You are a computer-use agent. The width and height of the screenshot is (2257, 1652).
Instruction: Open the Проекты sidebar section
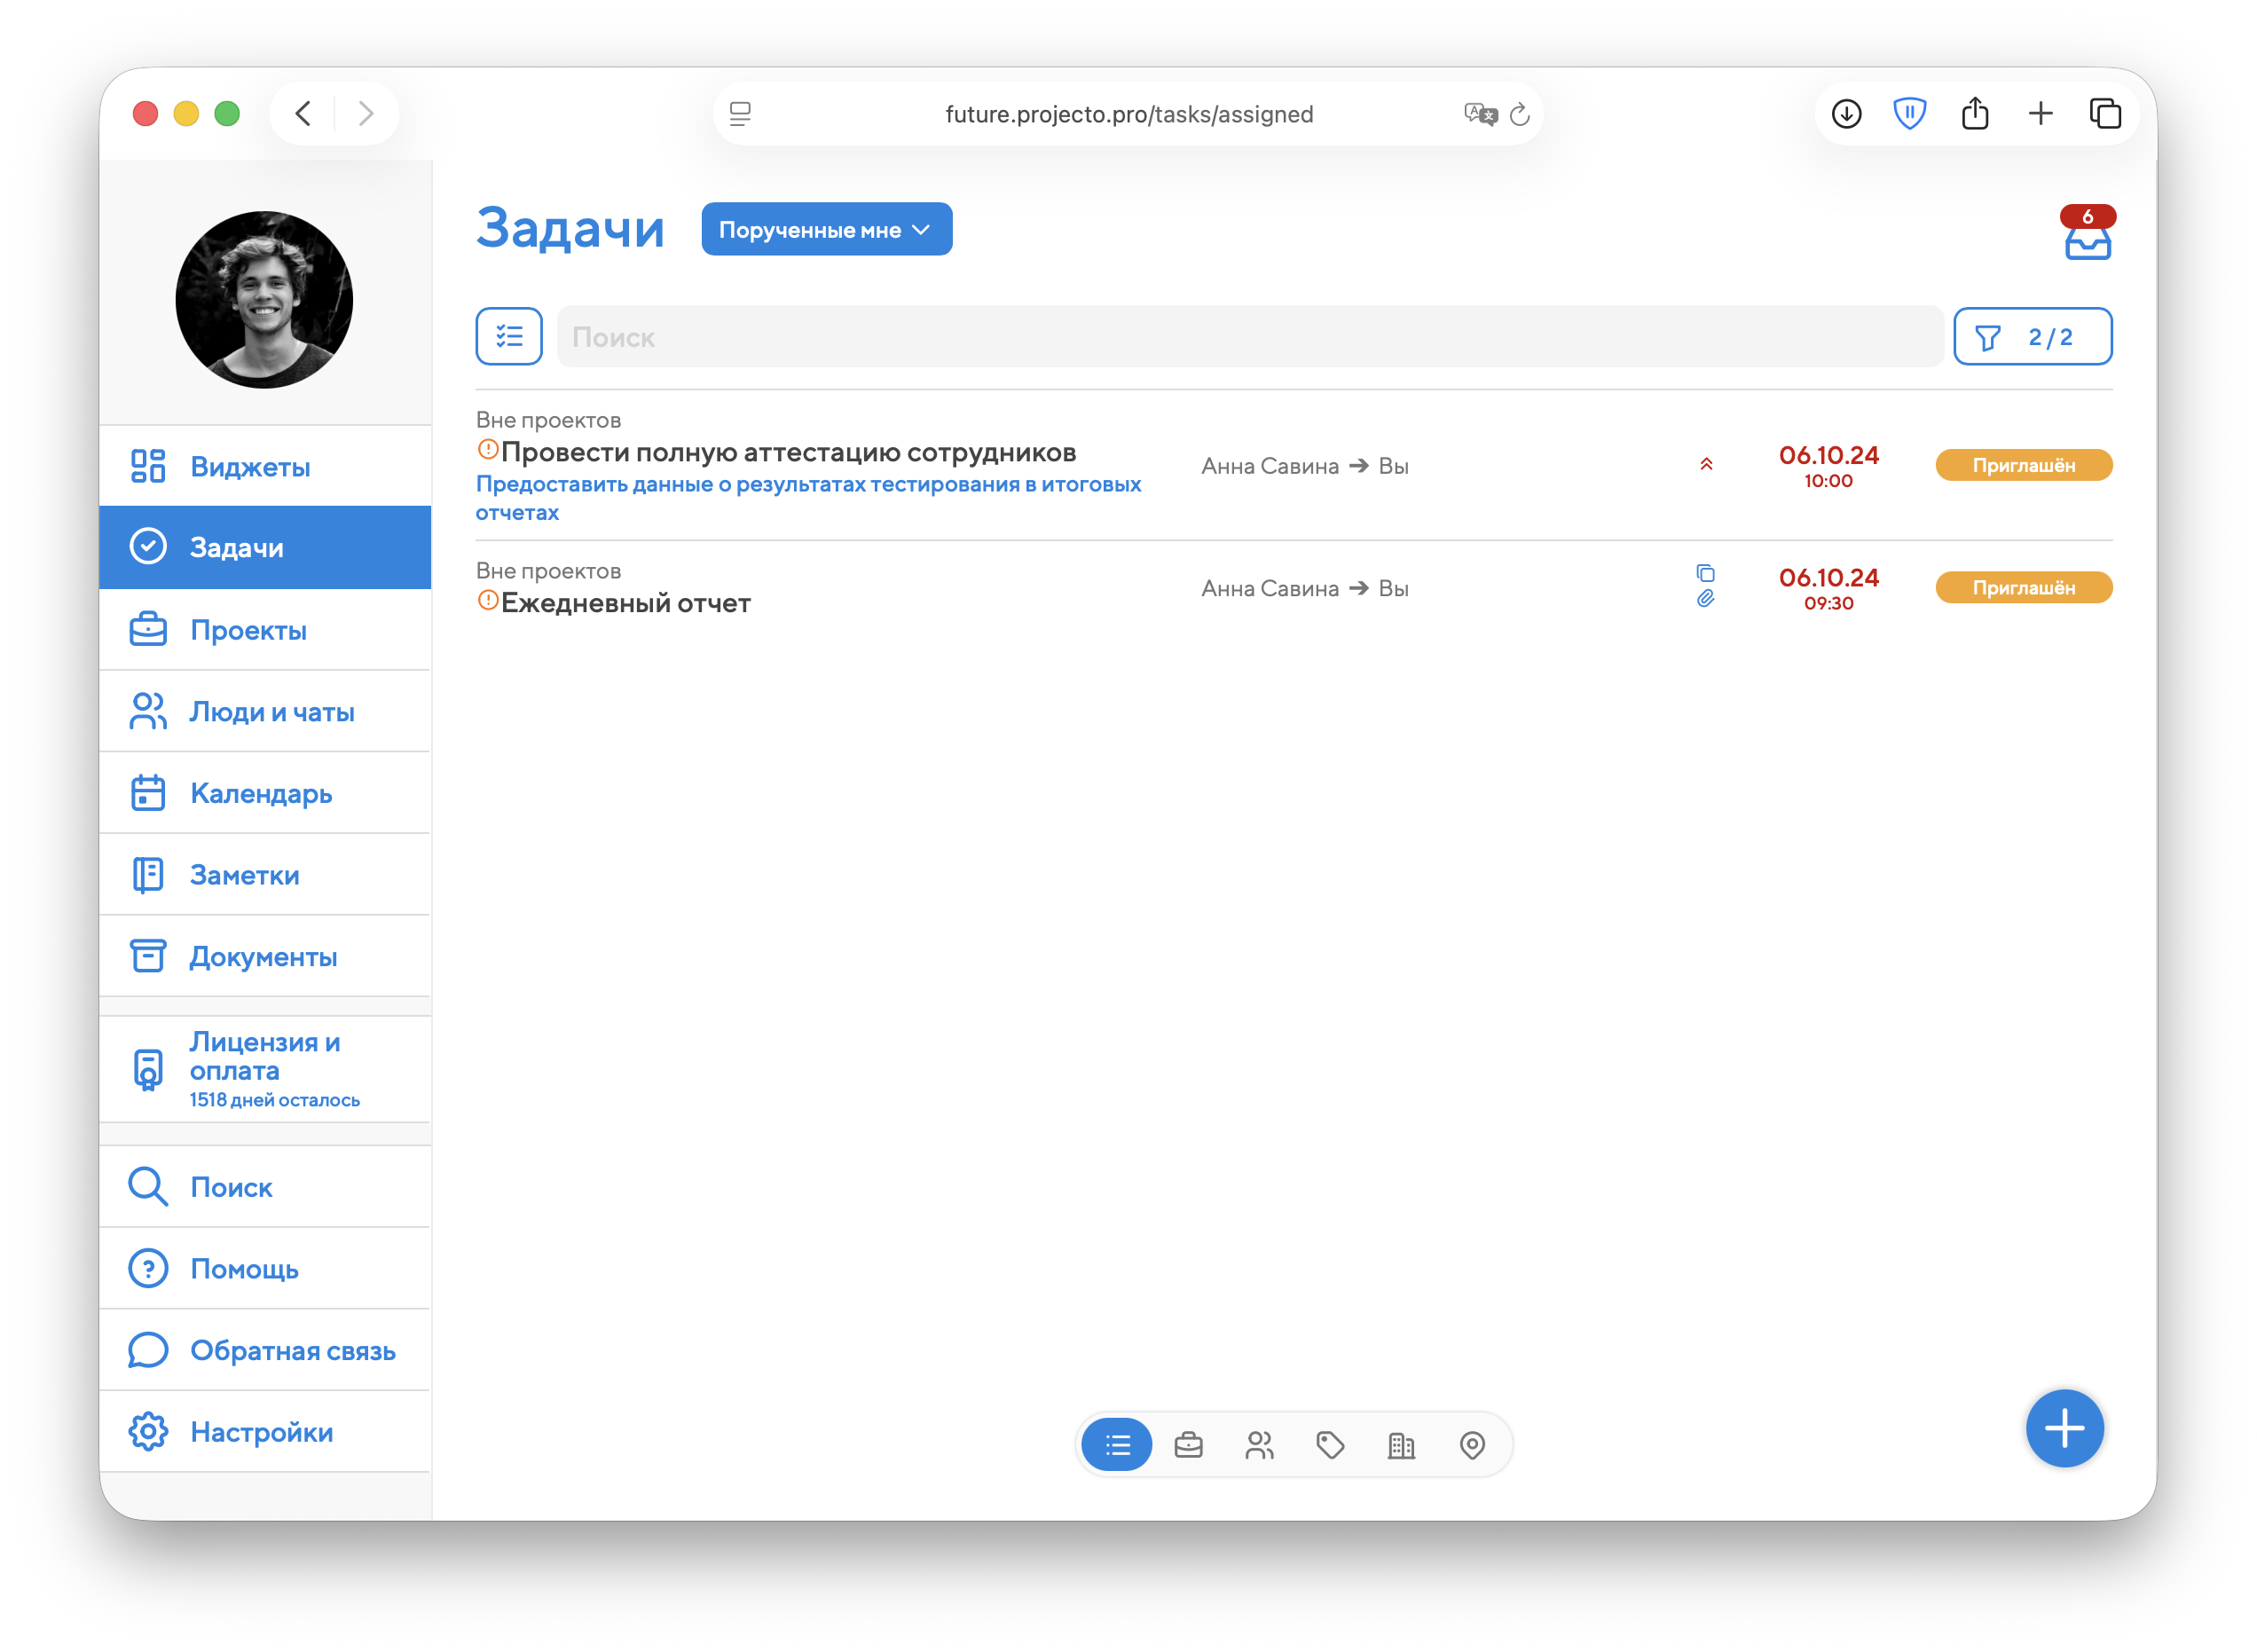[248, 630]
